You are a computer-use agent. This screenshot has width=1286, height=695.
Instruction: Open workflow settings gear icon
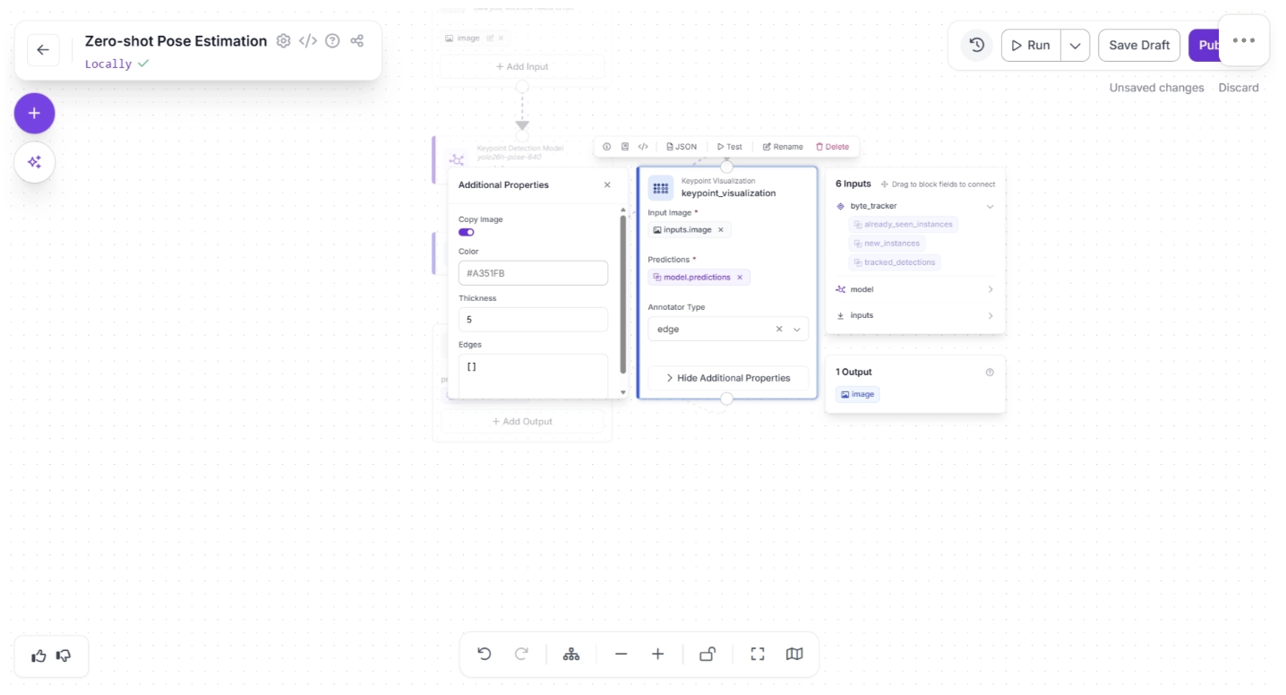point(284,41)
